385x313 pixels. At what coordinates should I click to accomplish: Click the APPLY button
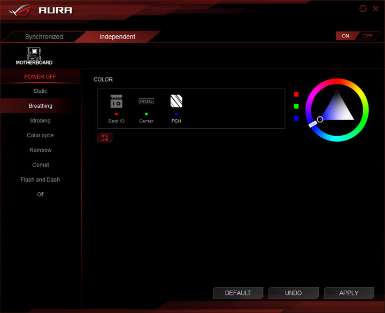(x=349, y=293)
